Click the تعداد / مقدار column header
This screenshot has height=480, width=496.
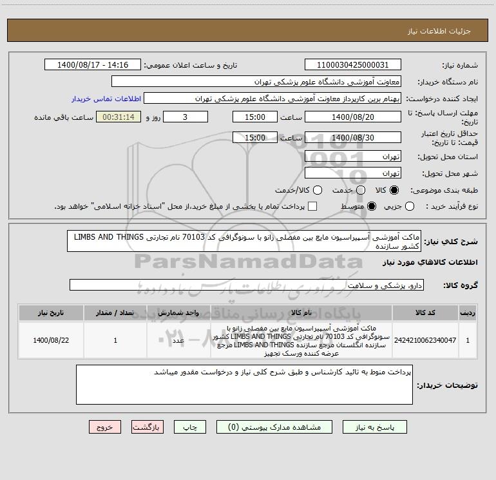click(115, 312)
